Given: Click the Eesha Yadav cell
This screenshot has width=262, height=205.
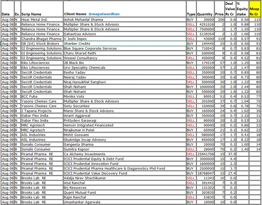Looking at the screenshot, I should coord(125,72).
